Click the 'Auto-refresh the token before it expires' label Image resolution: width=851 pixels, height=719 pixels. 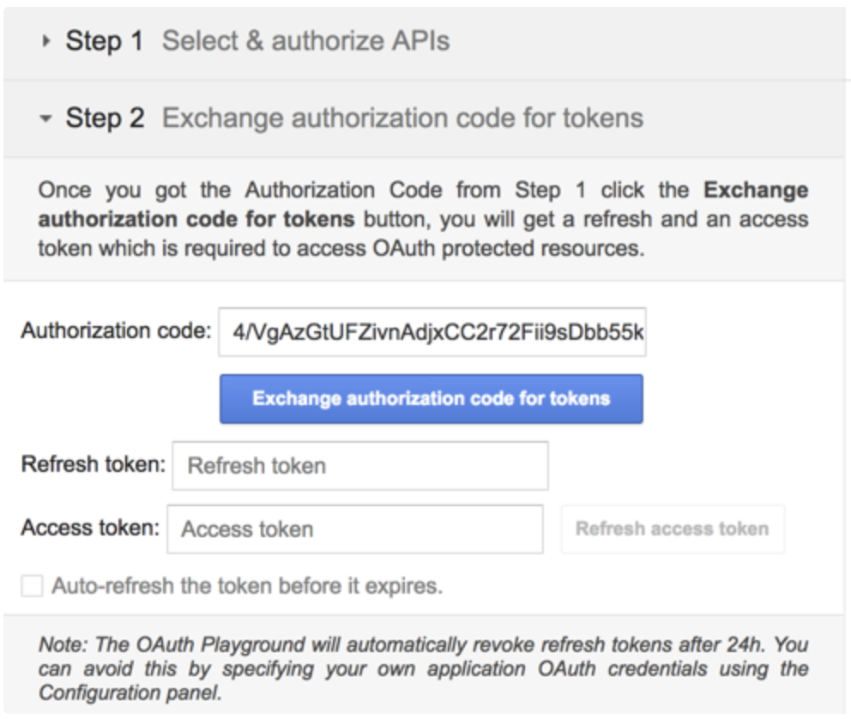[247, 586]
